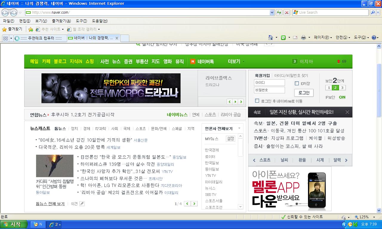The width and height of the screenshot is (382, 229).
Task: Click play arrow in 라이브플렉스 box
Action: pos(235,102)
